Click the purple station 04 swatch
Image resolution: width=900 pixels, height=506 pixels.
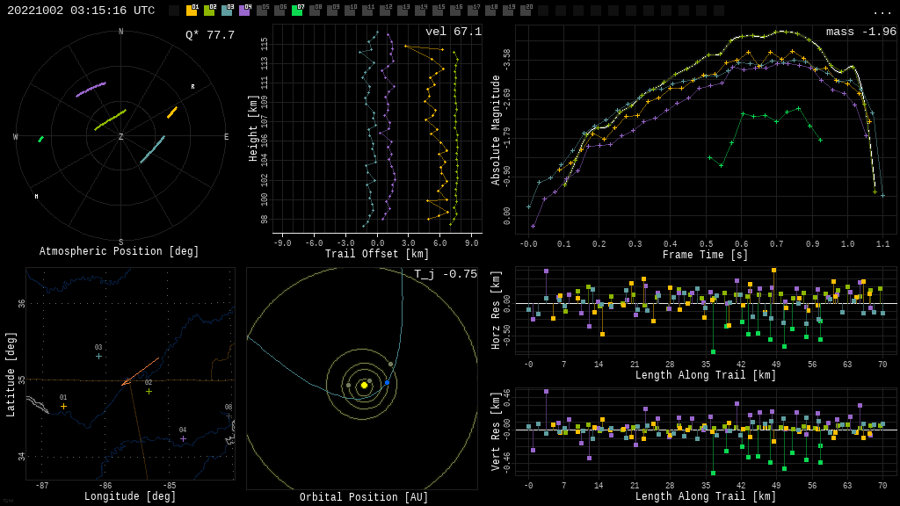click(244, 10)
